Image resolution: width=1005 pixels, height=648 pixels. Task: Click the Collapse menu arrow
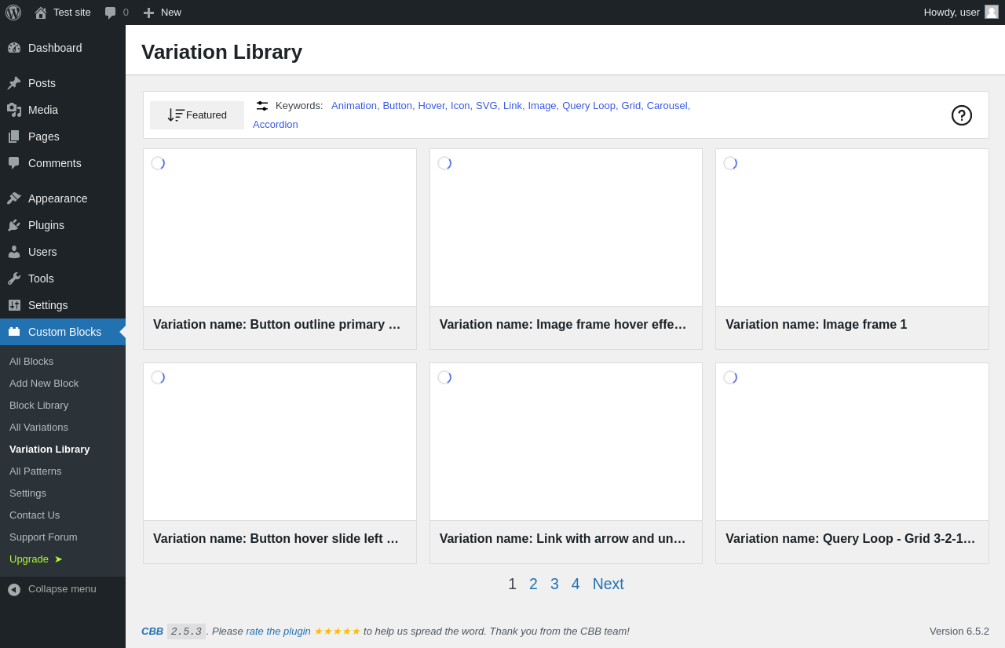(14, 589)
